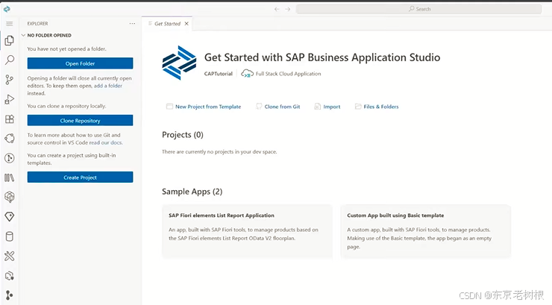Click the Files & Folders icon
Image resolution: width=552 pixels, height=305 pixels.
coord(358,106)
